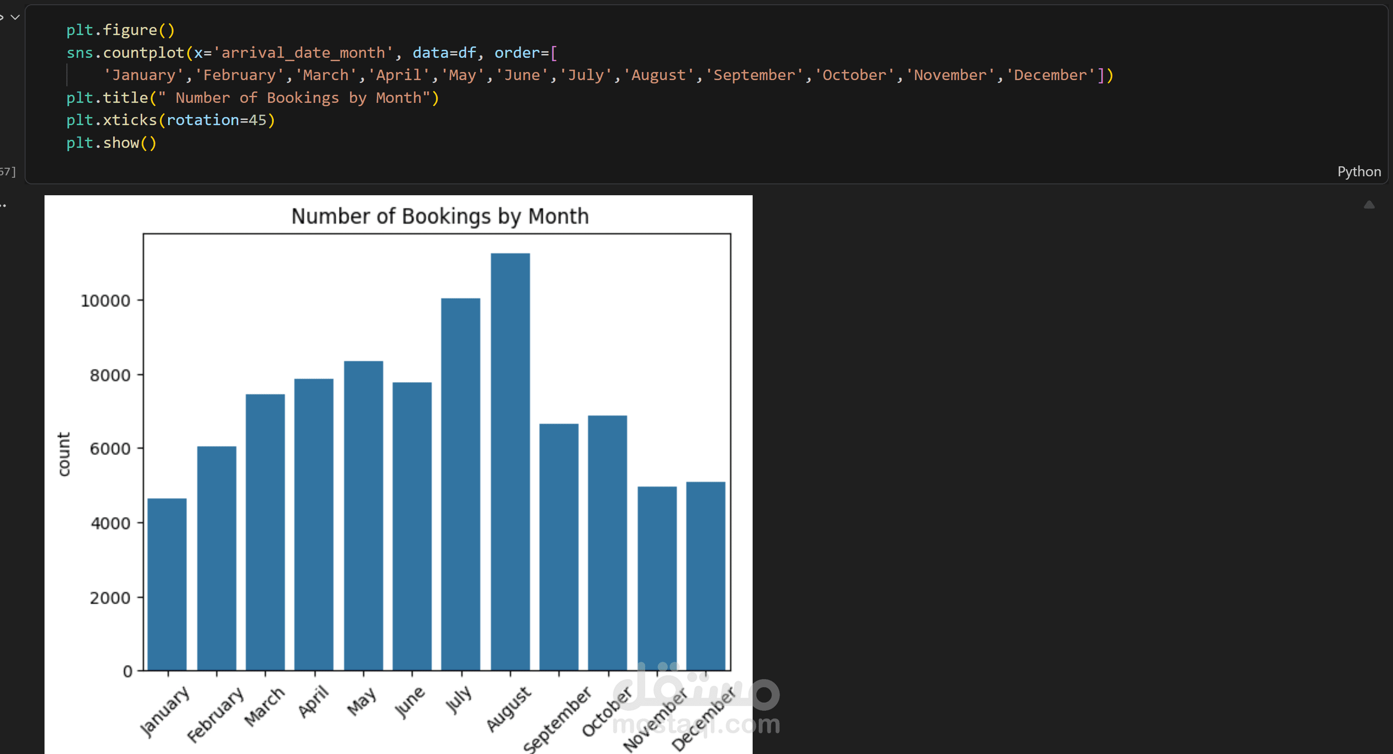Viewport: 1393px width, 754px height.
Task: Click the plt.show() line in the editor
Action: [x=111, y=143]
